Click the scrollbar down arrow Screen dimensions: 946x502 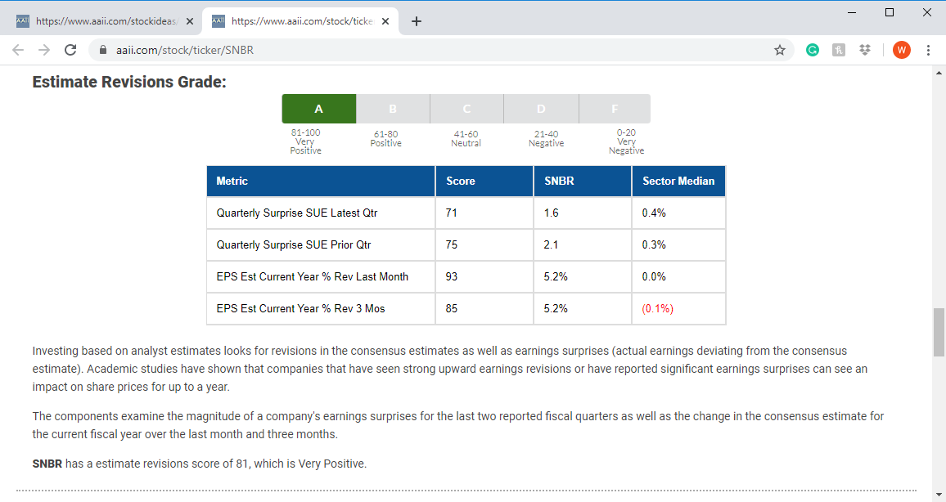click(939, 495)
